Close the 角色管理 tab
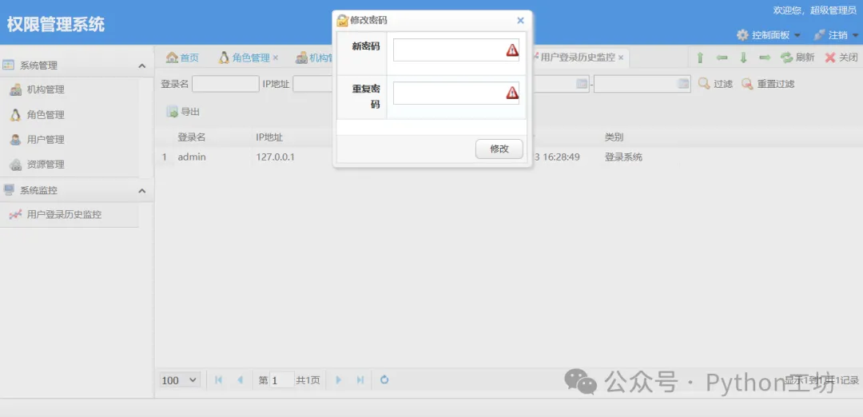 [x=275, y=58]
